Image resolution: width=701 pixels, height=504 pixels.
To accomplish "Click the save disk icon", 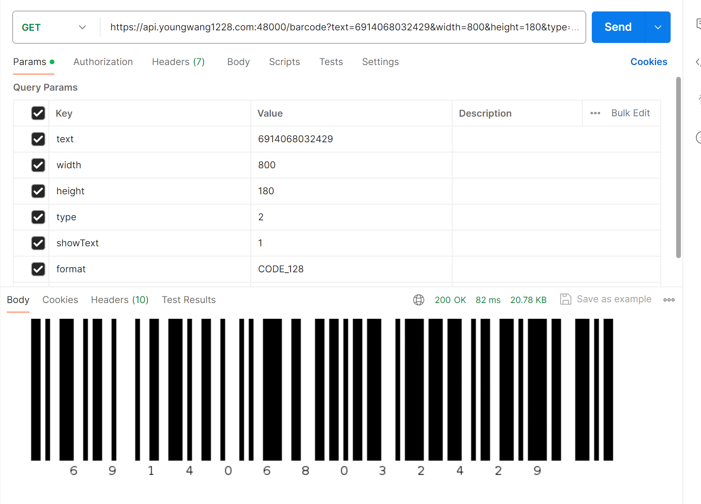I will coord(566,299).
